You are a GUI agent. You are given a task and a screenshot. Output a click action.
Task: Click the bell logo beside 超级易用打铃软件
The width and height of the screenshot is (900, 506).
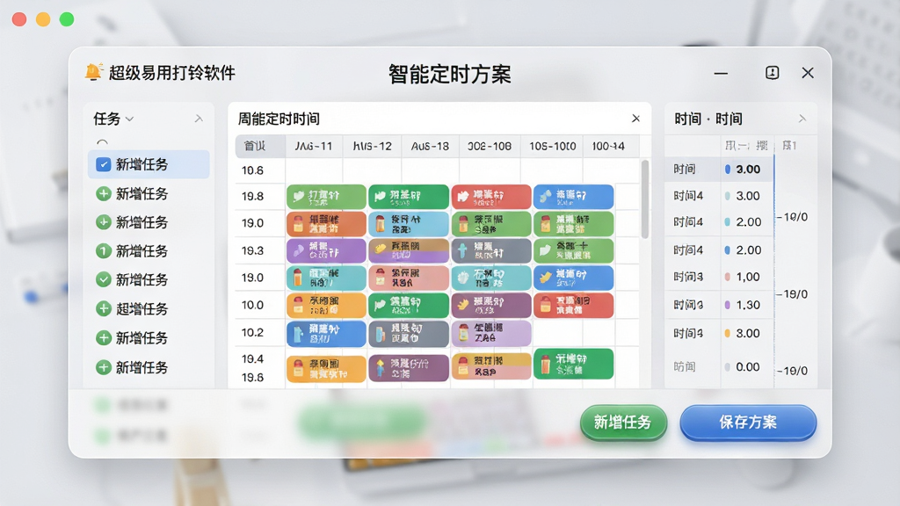click(93, 72)
